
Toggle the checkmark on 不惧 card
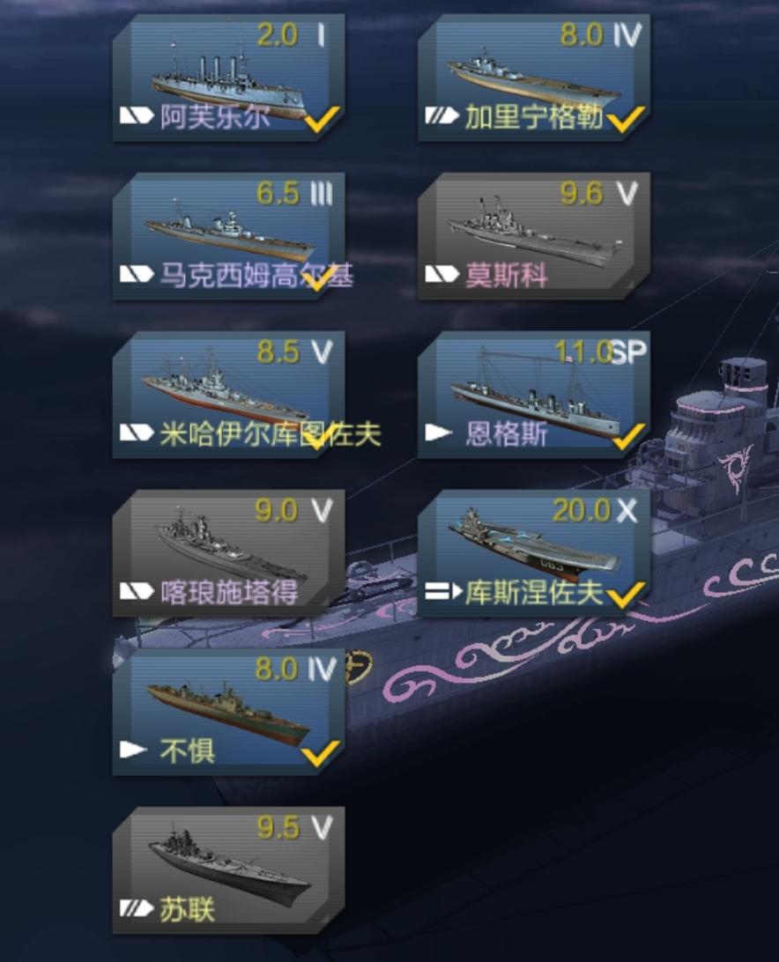(x=321, y=753)
